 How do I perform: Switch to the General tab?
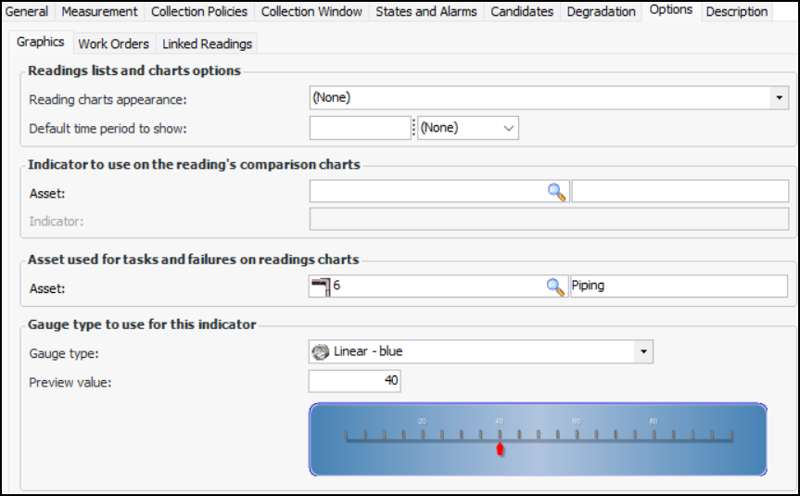(x=27, y=11)
